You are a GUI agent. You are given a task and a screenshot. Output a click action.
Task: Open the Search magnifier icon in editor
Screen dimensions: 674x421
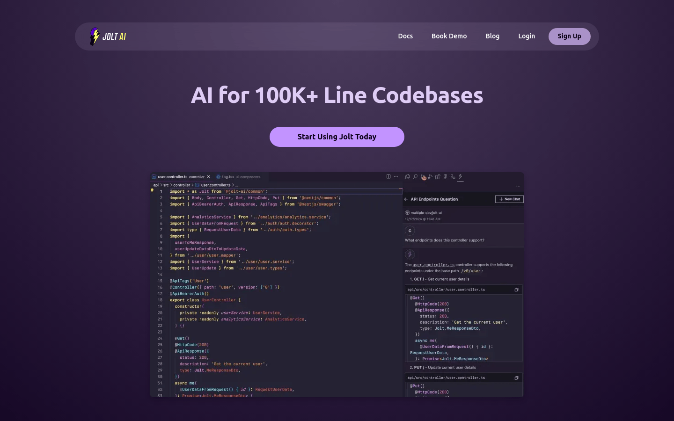click(415, 177)
